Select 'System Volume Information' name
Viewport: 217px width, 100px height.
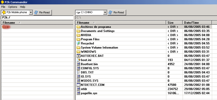tap(99, 48)
